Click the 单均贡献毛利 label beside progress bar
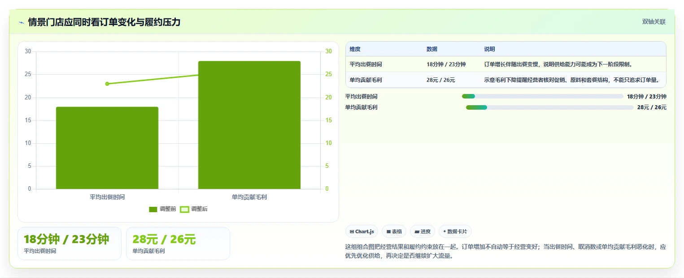 (x=362, y=107)
